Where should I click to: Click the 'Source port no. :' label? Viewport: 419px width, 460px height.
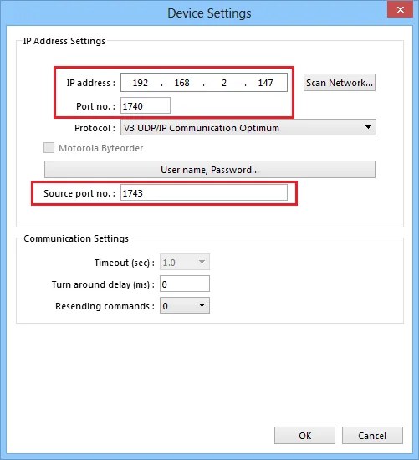click(x=79, y=193)
